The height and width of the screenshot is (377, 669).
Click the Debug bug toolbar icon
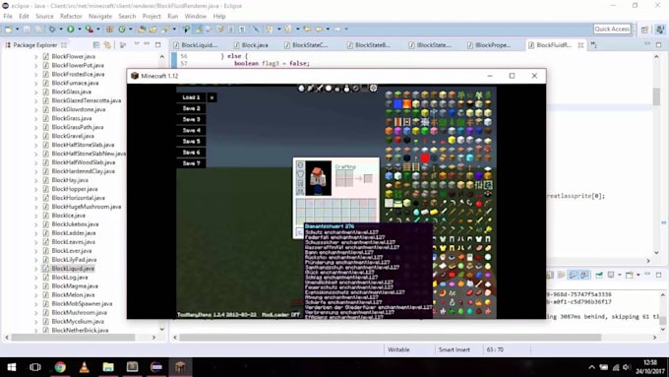pos(52,29)
